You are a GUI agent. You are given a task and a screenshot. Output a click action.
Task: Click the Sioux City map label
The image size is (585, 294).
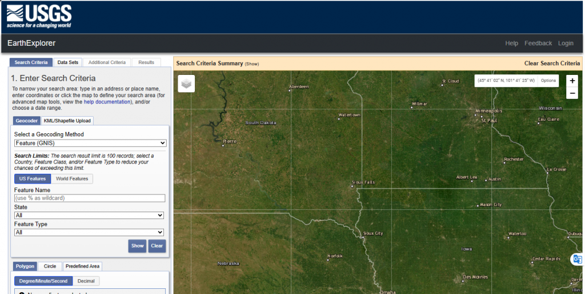(x=372, y=233)
